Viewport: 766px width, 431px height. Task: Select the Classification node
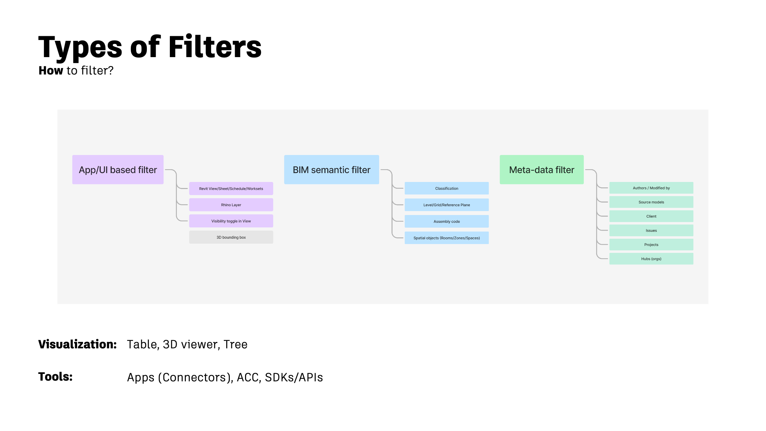click(446, 188)
